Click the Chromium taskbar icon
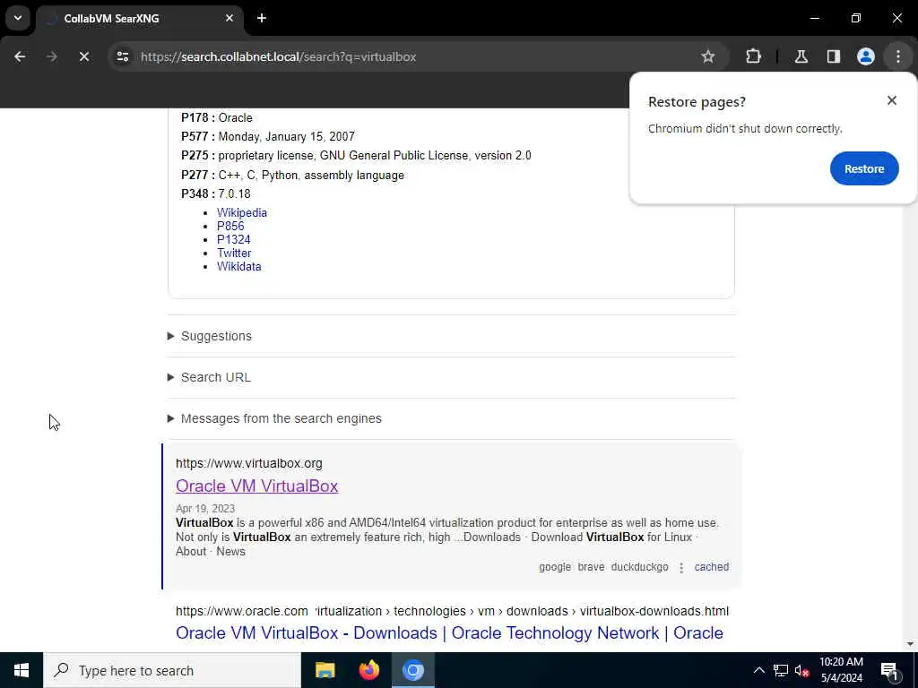 pyautogui.click(x=413, y=670)
